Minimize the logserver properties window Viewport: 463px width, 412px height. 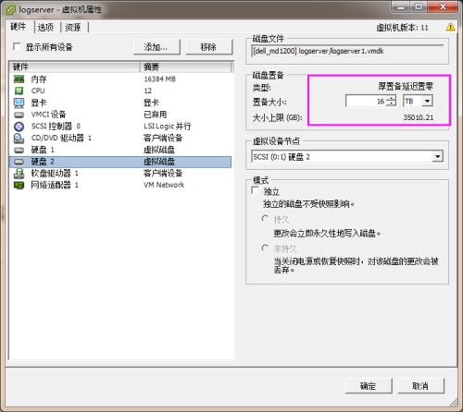pos(401,6)
